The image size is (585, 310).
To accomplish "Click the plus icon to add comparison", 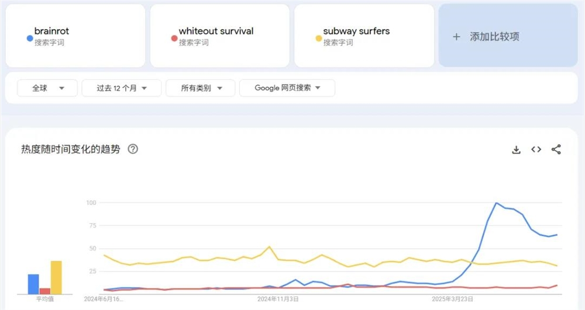I will coord(456,37).
